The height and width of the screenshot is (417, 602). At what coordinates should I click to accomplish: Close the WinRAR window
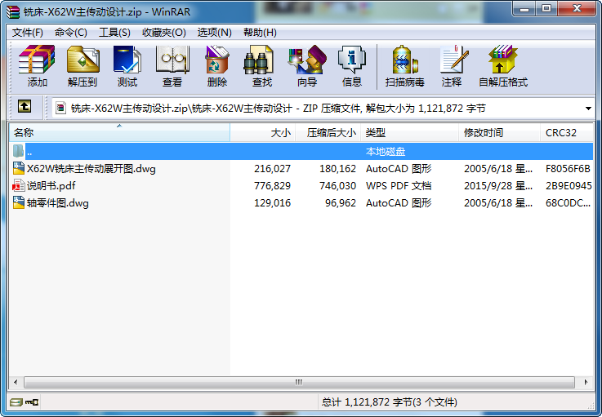(x=577, y=9)
